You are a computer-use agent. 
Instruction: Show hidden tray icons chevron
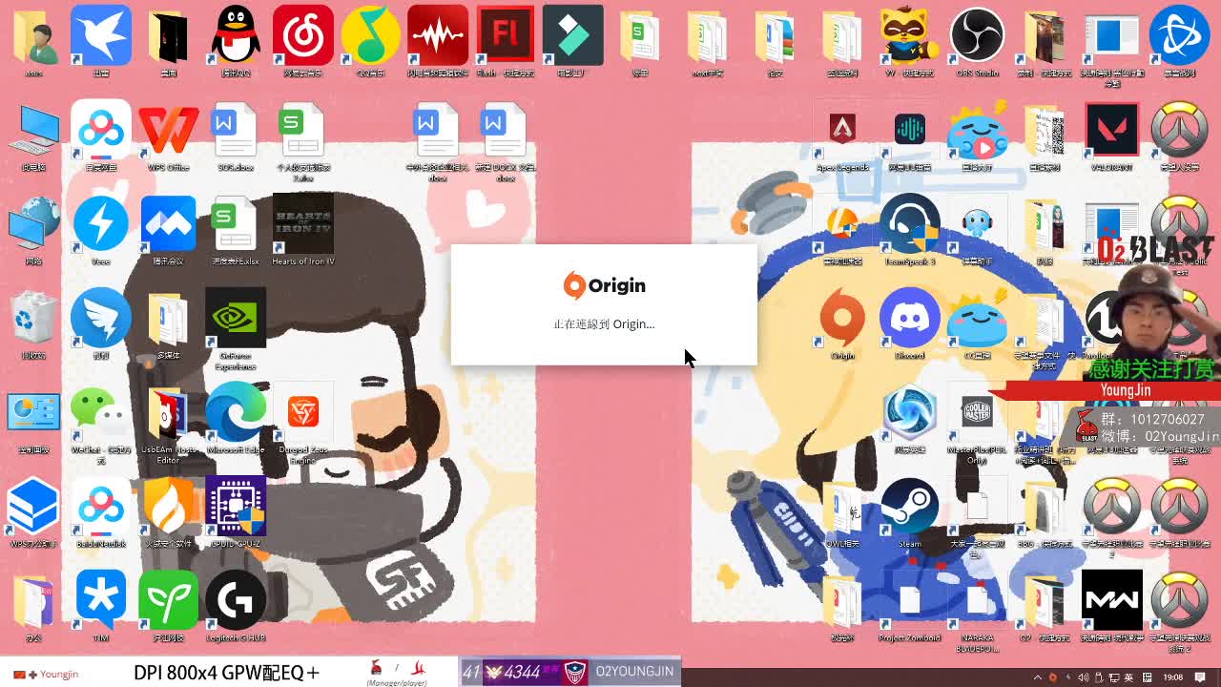pos(1038,677)
